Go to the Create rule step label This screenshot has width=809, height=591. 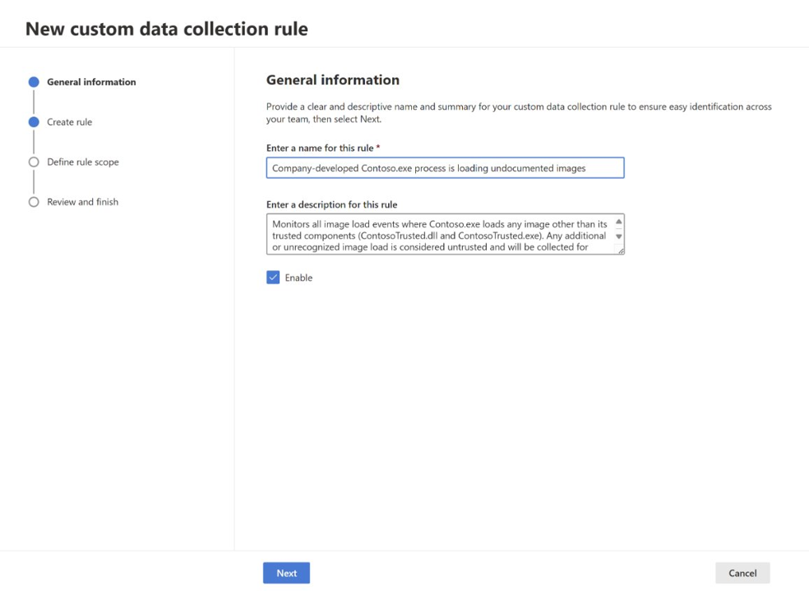[70, 122]
